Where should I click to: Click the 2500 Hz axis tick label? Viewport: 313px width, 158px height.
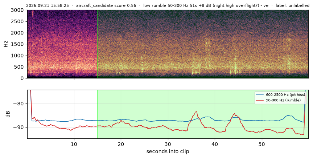click(17, 21)
